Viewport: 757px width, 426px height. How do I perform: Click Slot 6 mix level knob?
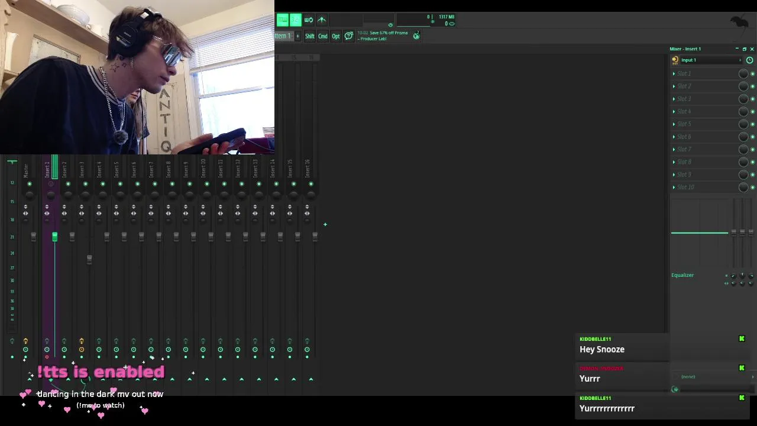click(x=743, y=137)
